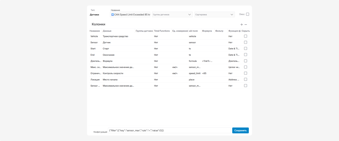
Task: Click Date & Ti... cell in Start row
Action: point(234,49)
